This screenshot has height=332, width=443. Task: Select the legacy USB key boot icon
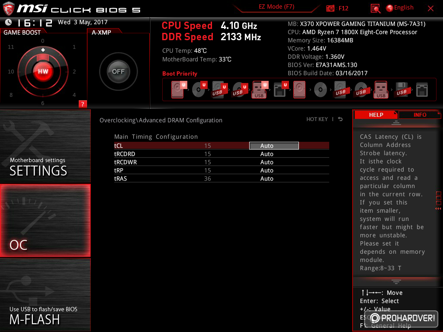pyautogui.click(x=381, y=89)
